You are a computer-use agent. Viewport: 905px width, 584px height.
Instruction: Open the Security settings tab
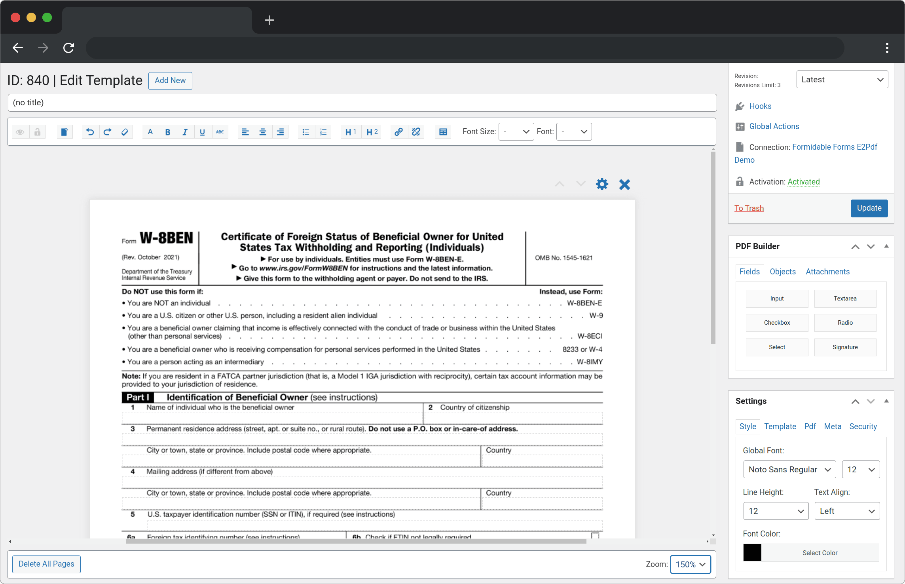click(863, 426)
